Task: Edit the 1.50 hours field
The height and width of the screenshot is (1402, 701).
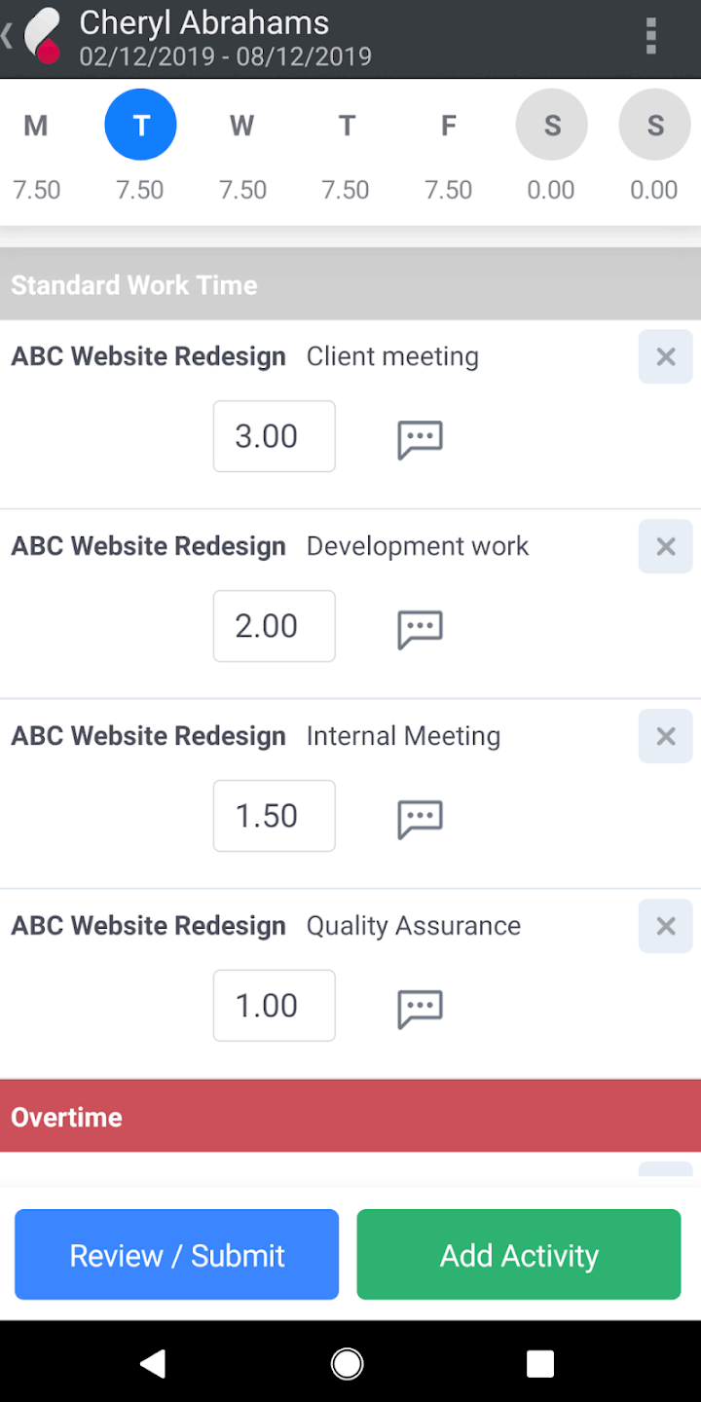Action: click(x=275, y=816)
